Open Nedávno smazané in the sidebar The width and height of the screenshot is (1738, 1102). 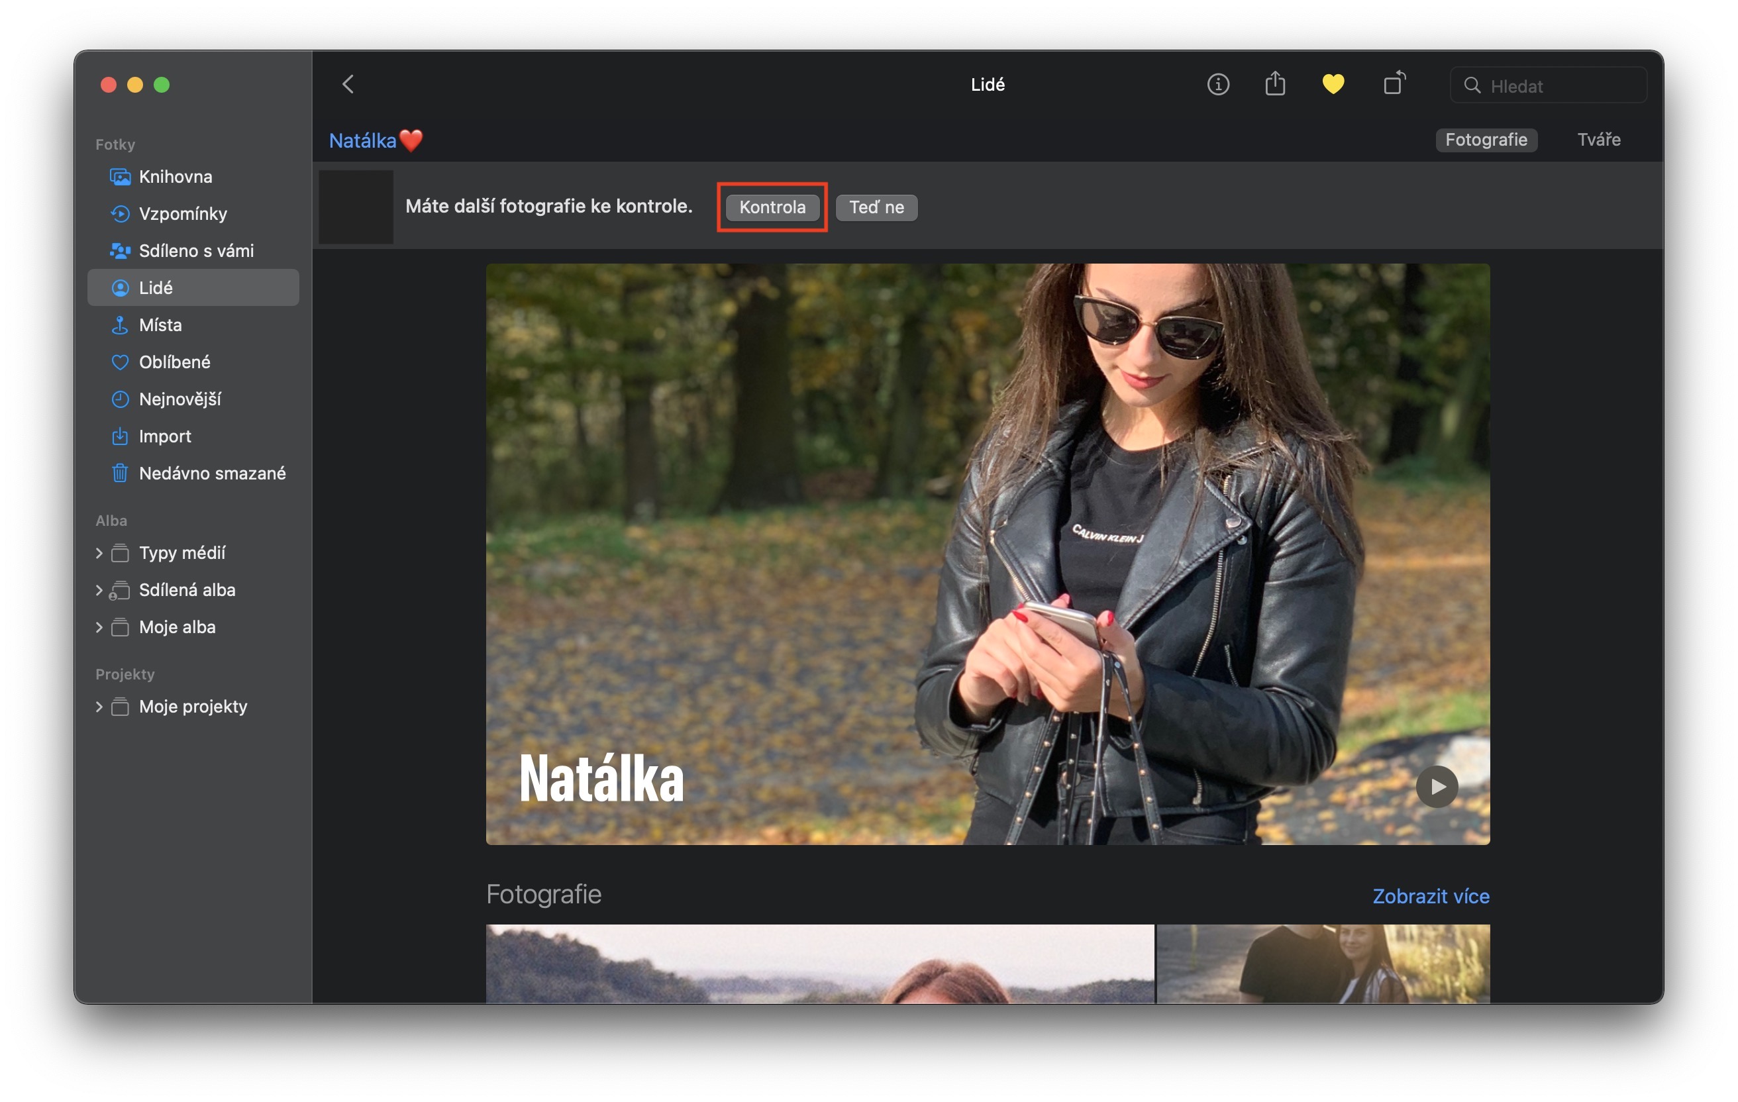tap(212, 474)
